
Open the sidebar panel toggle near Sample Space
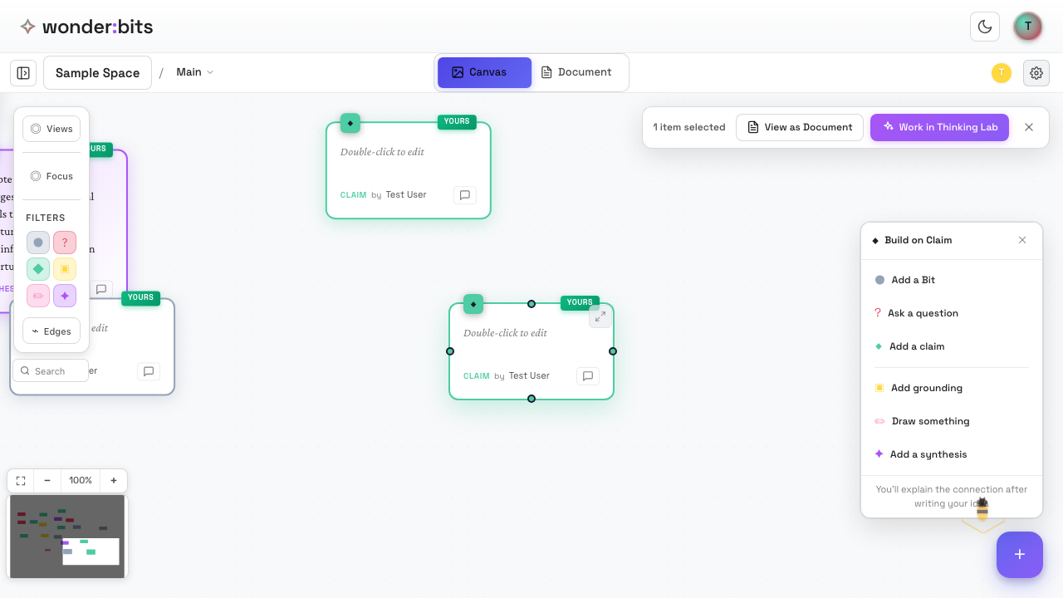click(x=22, y=72)
